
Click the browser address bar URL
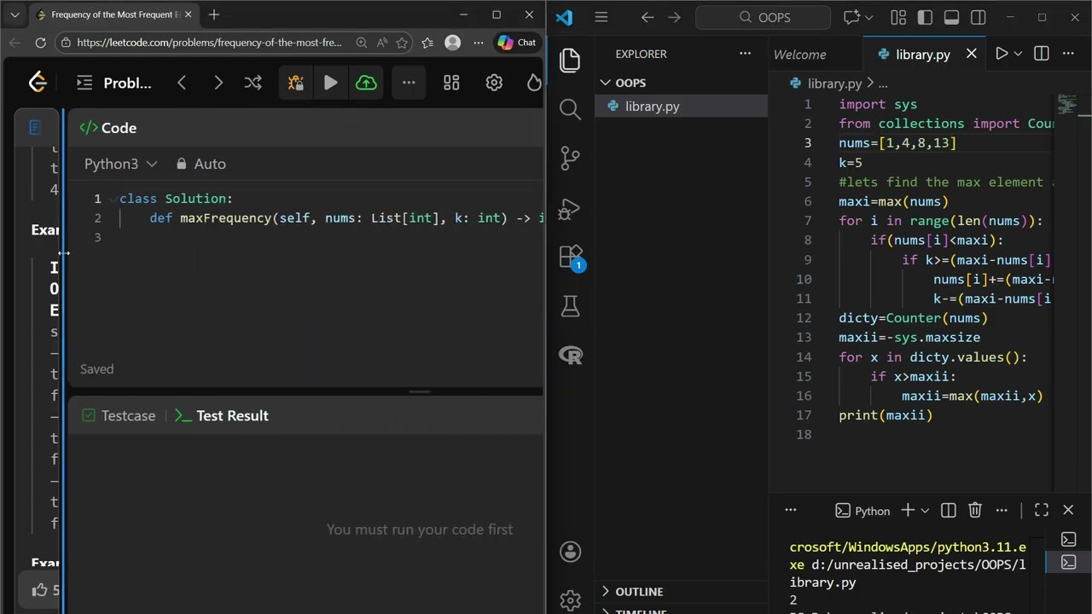pos(209,43)
